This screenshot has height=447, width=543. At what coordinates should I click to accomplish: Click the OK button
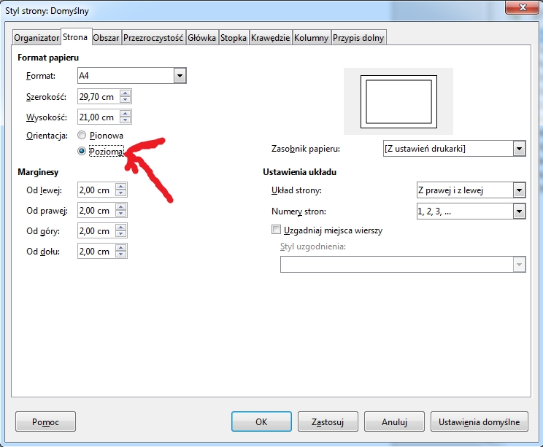tap(261, 421)
